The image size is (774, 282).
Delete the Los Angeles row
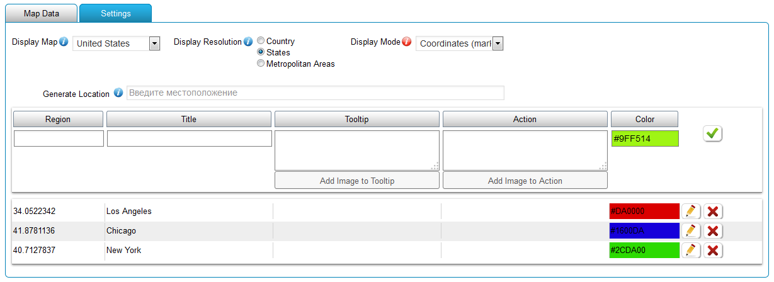pos(713,211)
